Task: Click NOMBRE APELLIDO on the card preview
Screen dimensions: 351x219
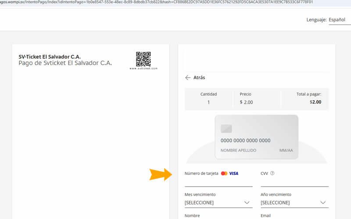Action: coord(238,150)
